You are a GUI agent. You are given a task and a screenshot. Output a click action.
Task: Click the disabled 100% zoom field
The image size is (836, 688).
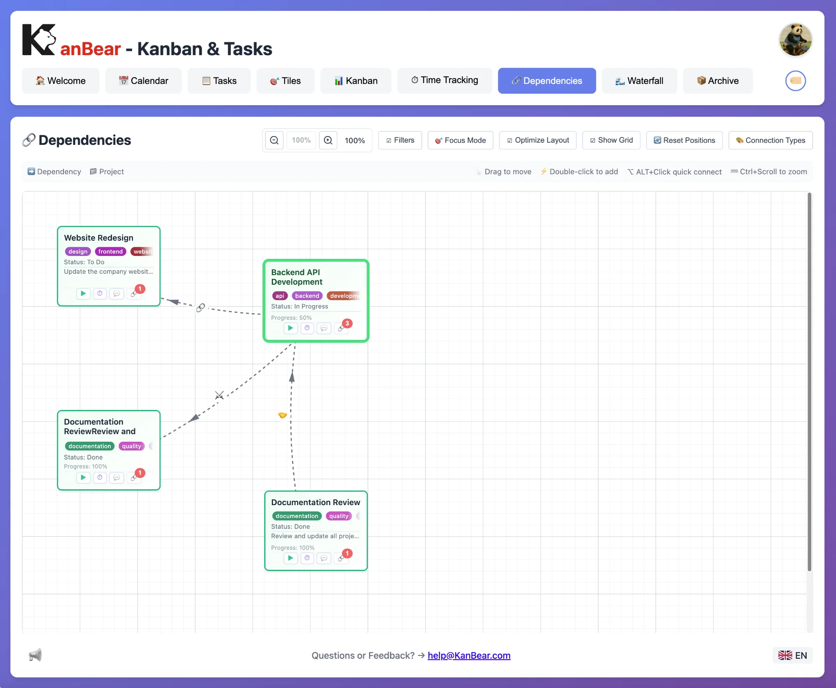301,140
